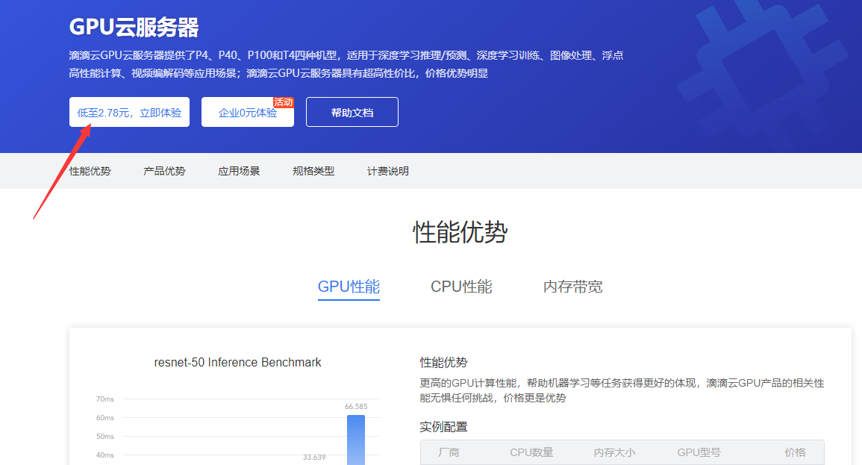Image resolution: width=862 pixels, height=465 pixels.
Task: Navigate to 应用场景 section
Action: pos(239,171)
